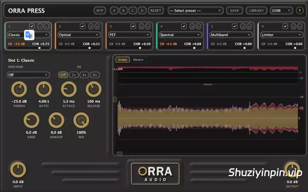308x192 pixels.
Task: Open the Select preset dropdown
Action: 195,10
